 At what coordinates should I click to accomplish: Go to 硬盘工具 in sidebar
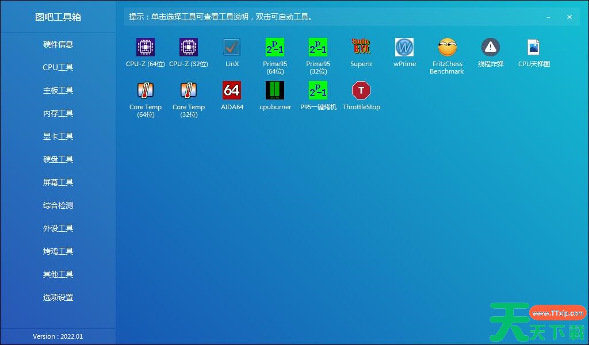[x=58, y=159]
